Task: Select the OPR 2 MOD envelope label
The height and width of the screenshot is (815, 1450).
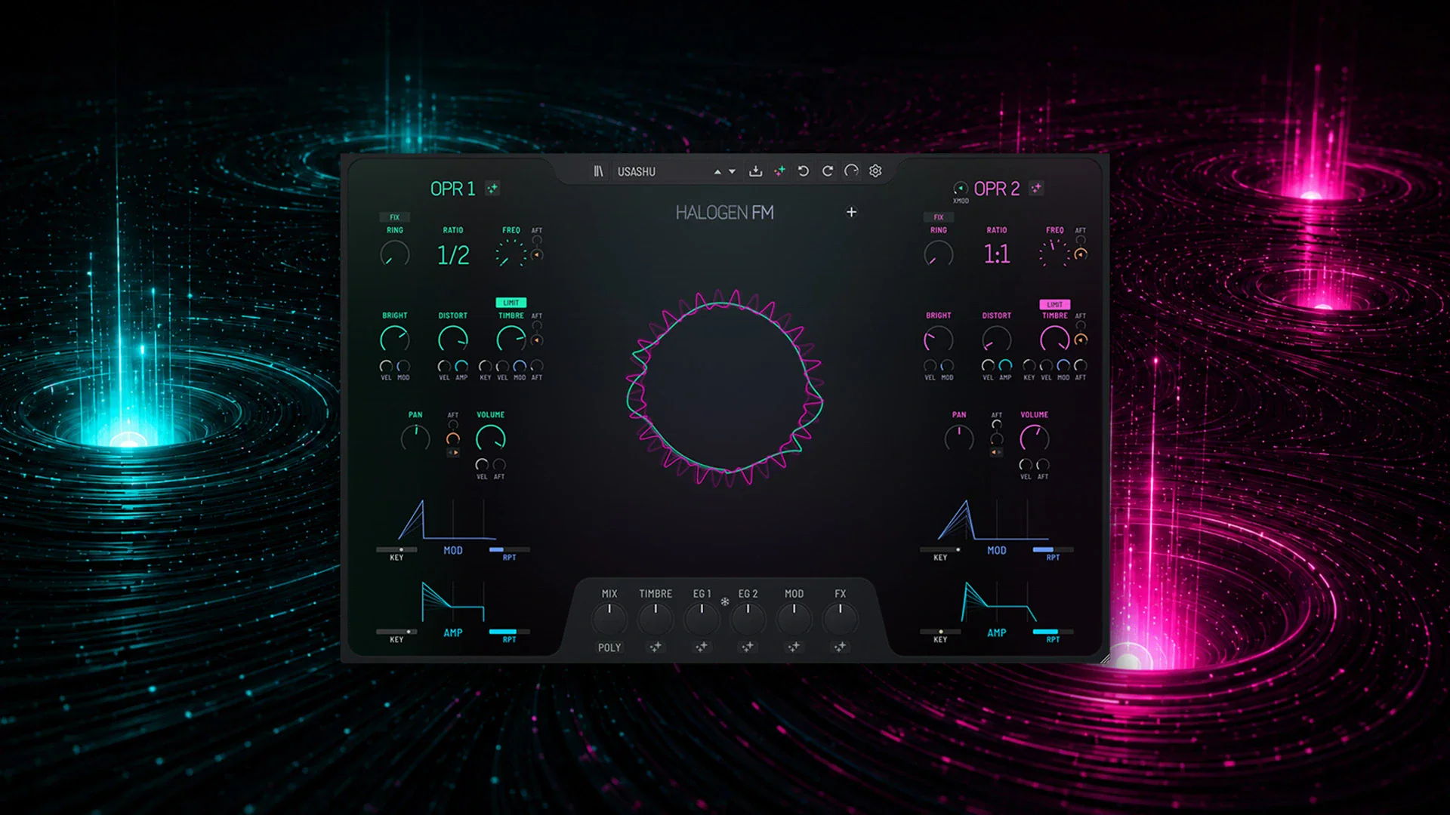Action: pyautogui.click(x=997, y=551)
